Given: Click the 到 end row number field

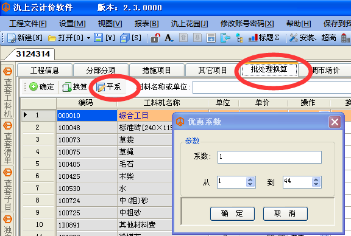Looking at the screenshot, I should 297,182.
